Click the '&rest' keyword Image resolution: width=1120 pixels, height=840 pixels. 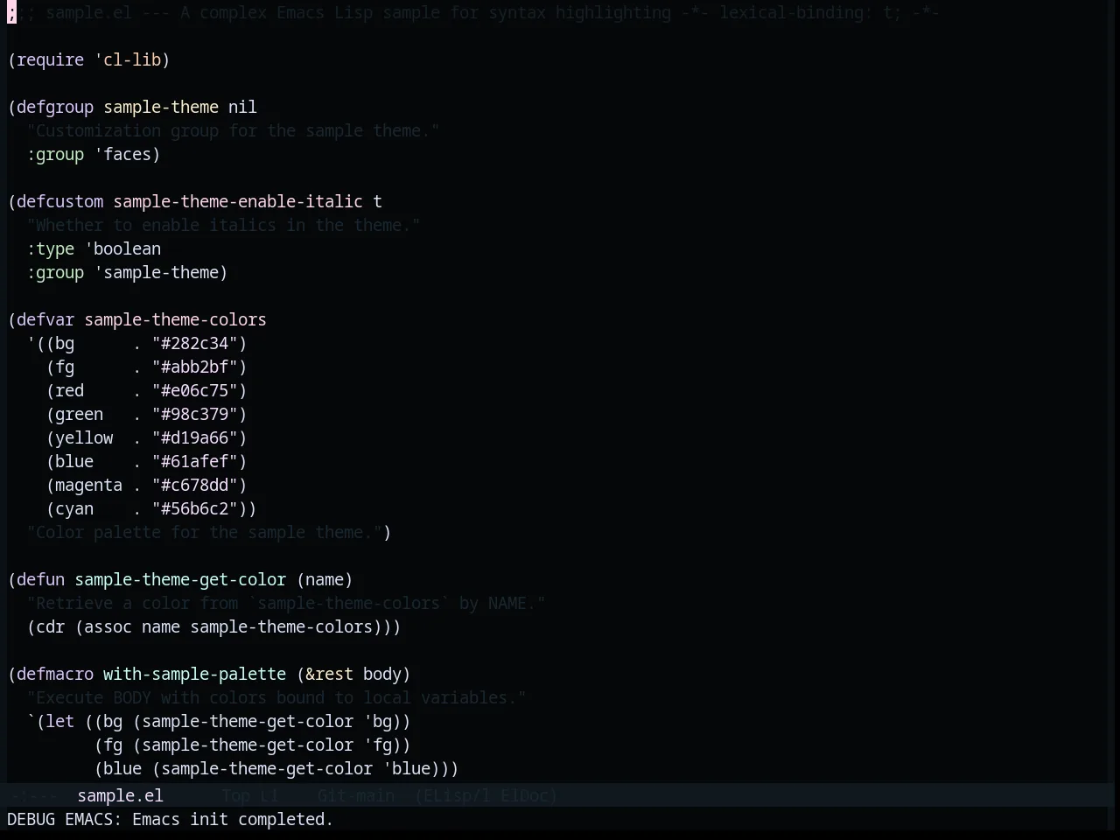[x=329, y=674]
